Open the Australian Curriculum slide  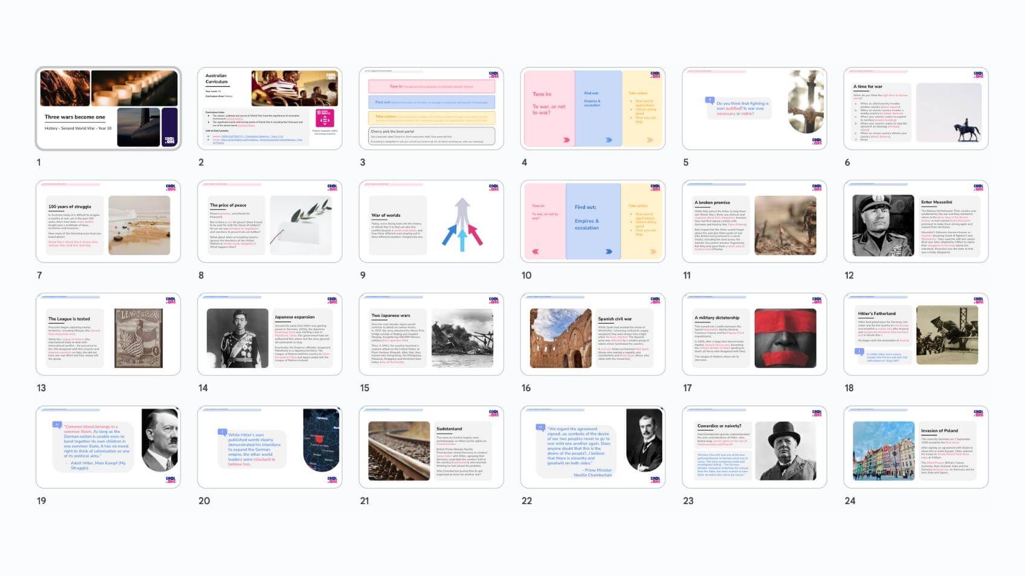[270, 109]
